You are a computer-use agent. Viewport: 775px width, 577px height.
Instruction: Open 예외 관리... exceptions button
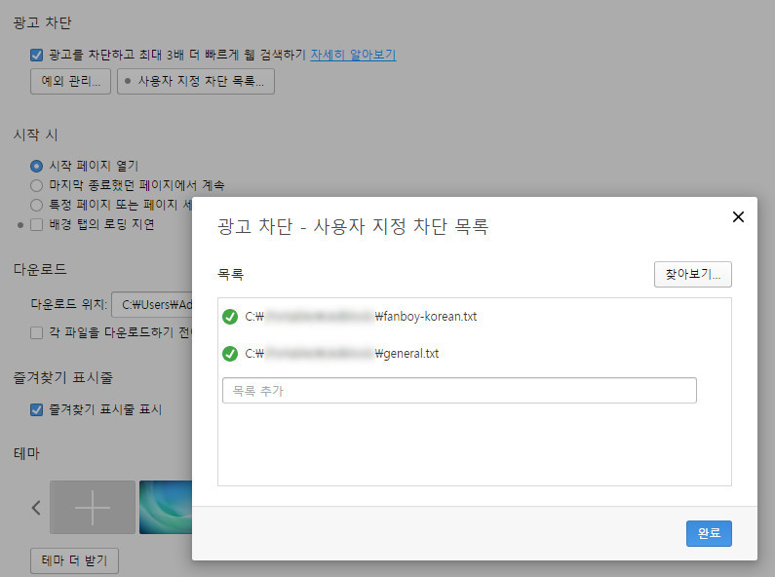coord(70,82)
